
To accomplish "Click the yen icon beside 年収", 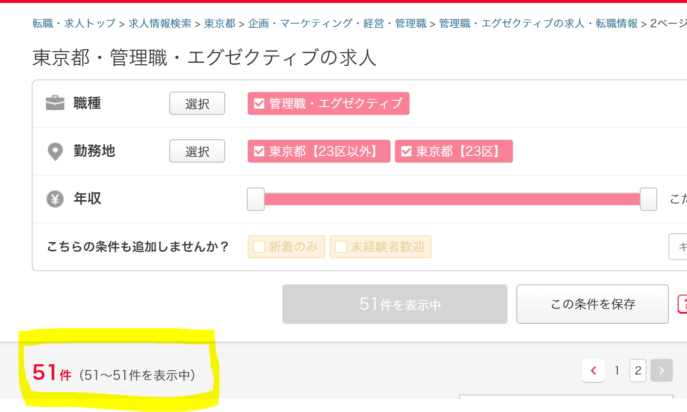I will (55, 199).
